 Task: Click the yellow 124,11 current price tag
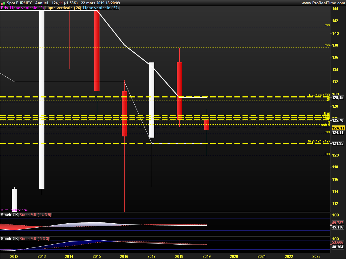coord(338,128)
